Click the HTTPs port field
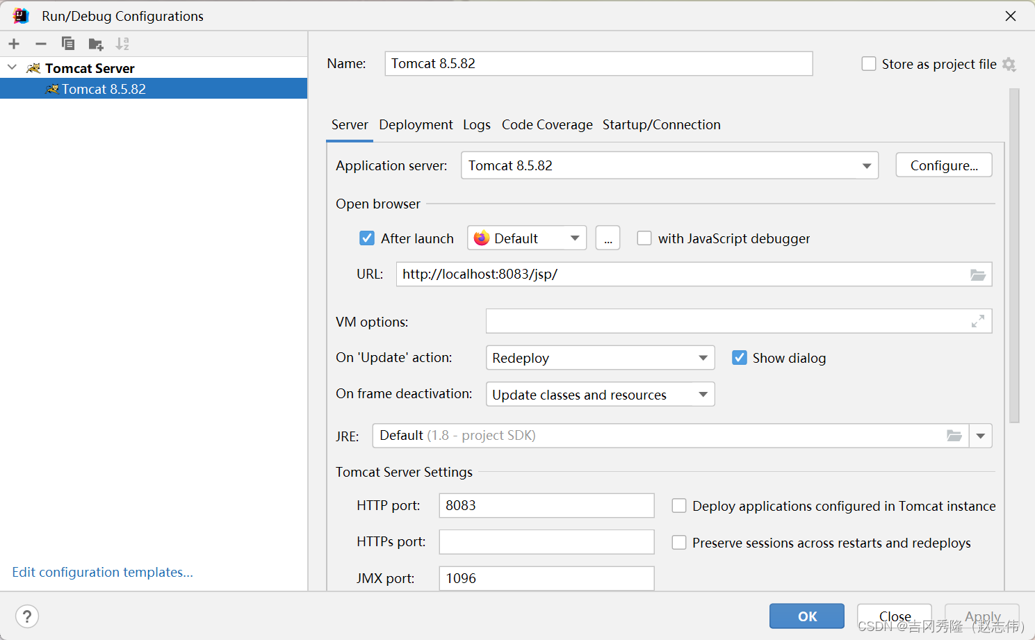This screenshot has width=1035, height=640. (x=546, y=542)
